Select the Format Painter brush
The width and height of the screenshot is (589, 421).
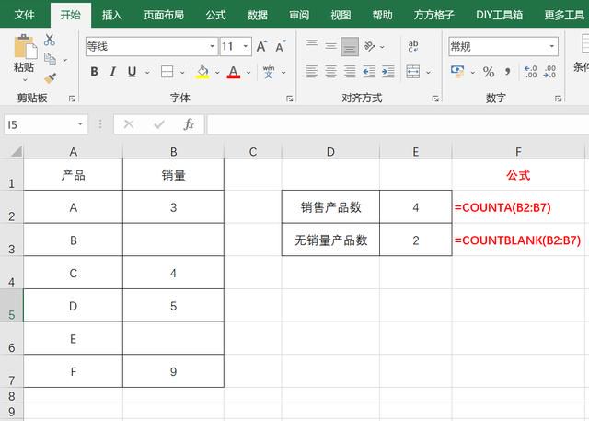click(50, 78)
